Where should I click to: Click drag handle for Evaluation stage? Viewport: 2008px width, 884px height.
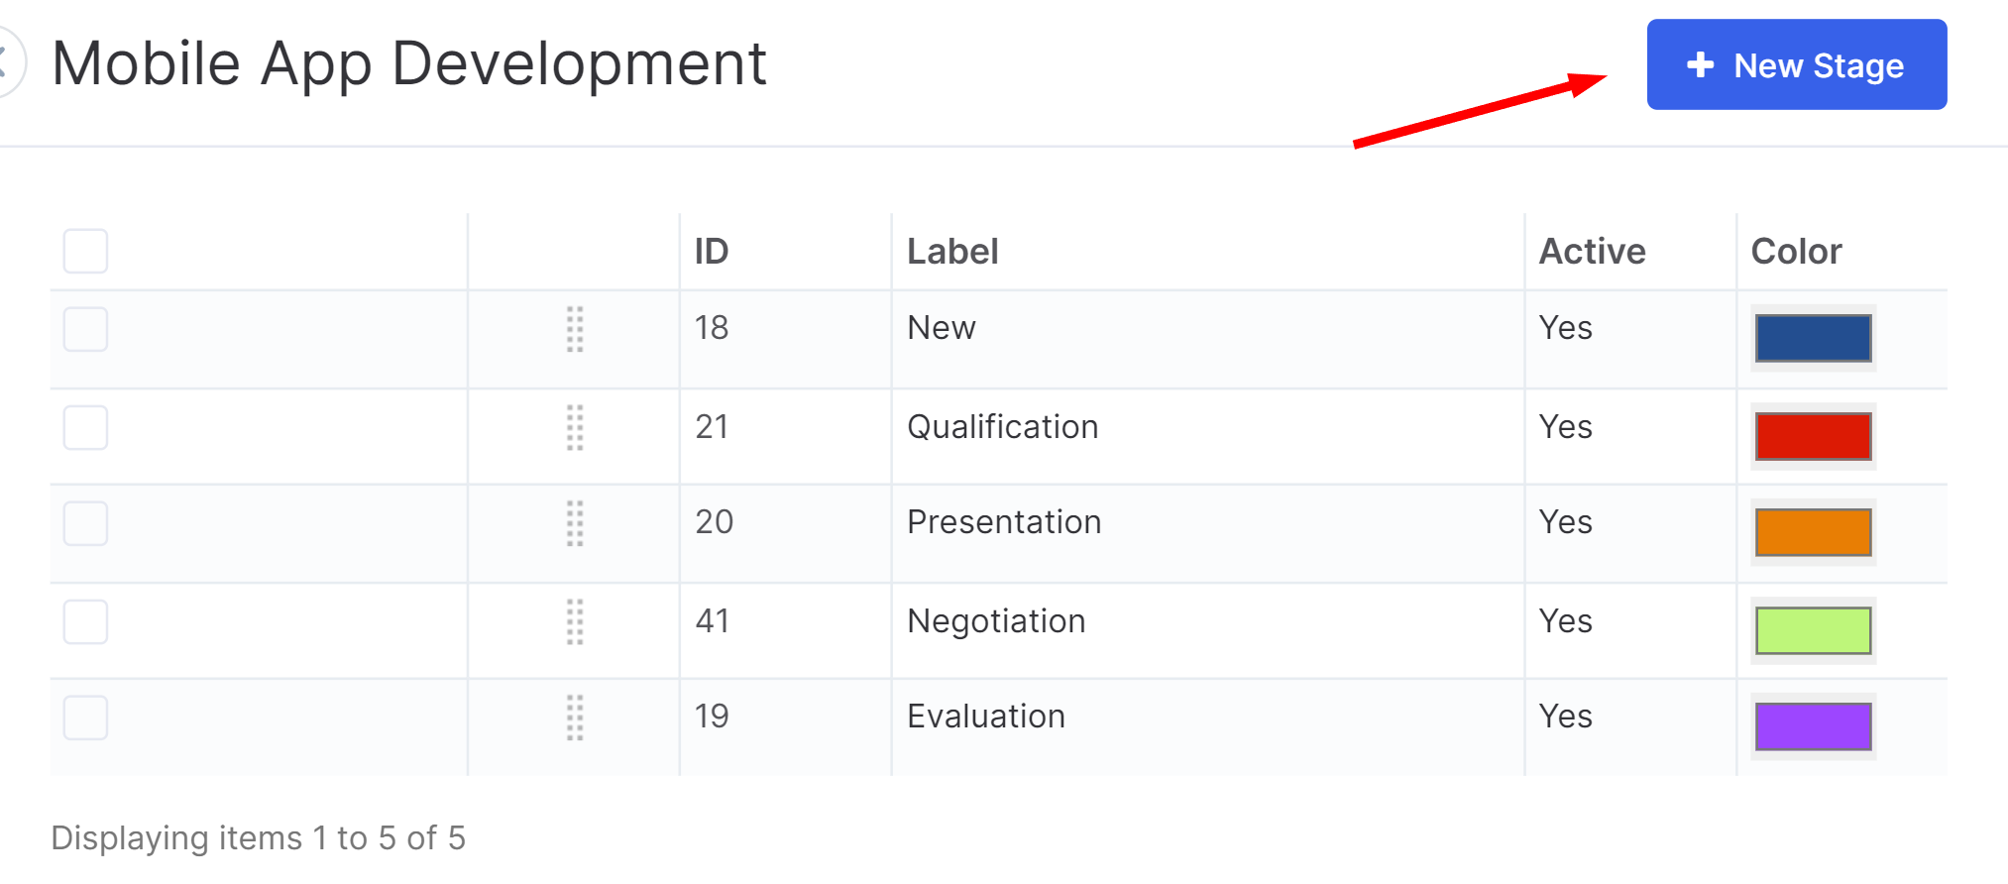coord(575,718)
